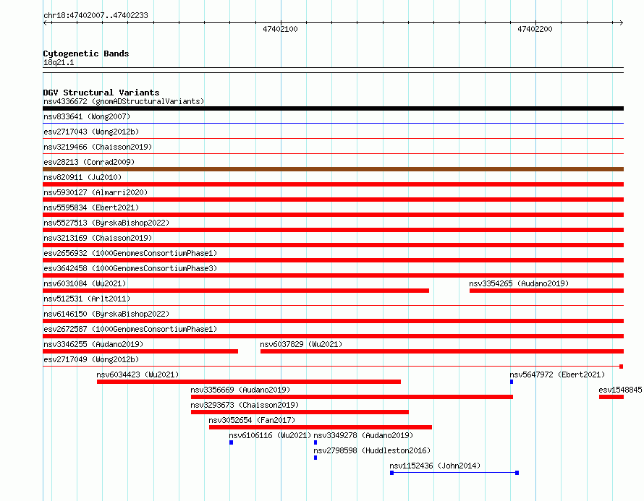Screen dimensions: 644x501
Task: Select the red nsv3346255 variant bar
Action: 140,351
